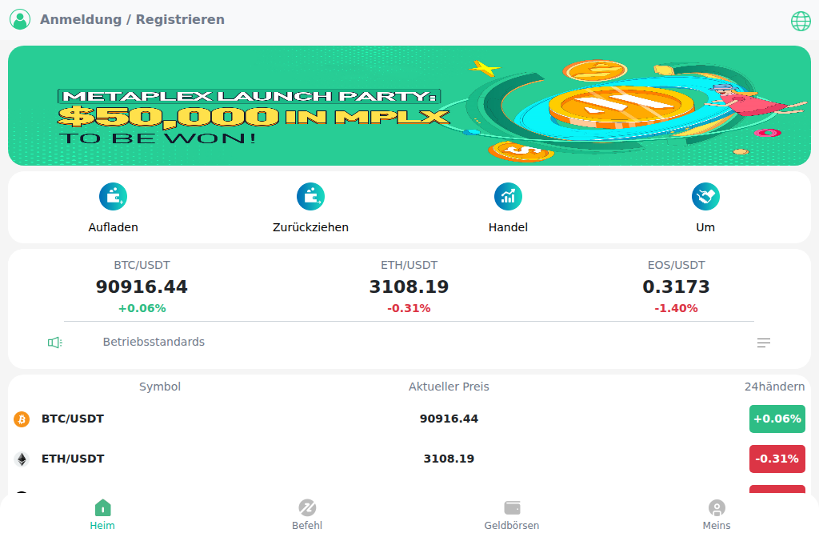819x545 pixels.
Task: Expand the announcements list menu icon
Action: (x=764, y=343)
